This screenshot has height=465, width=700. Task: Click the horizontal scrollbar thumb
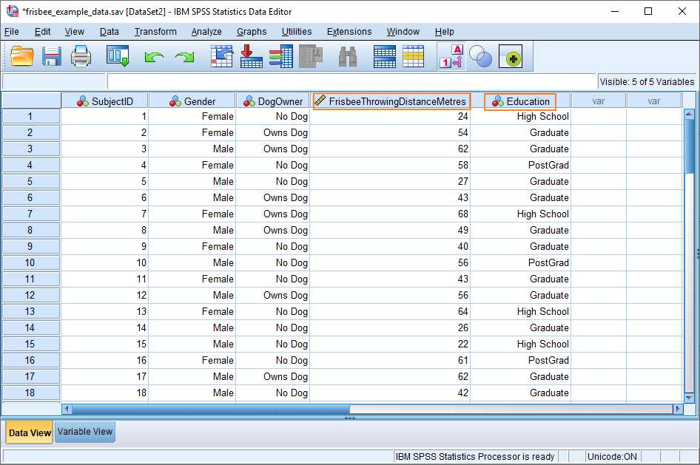point(211,408)
